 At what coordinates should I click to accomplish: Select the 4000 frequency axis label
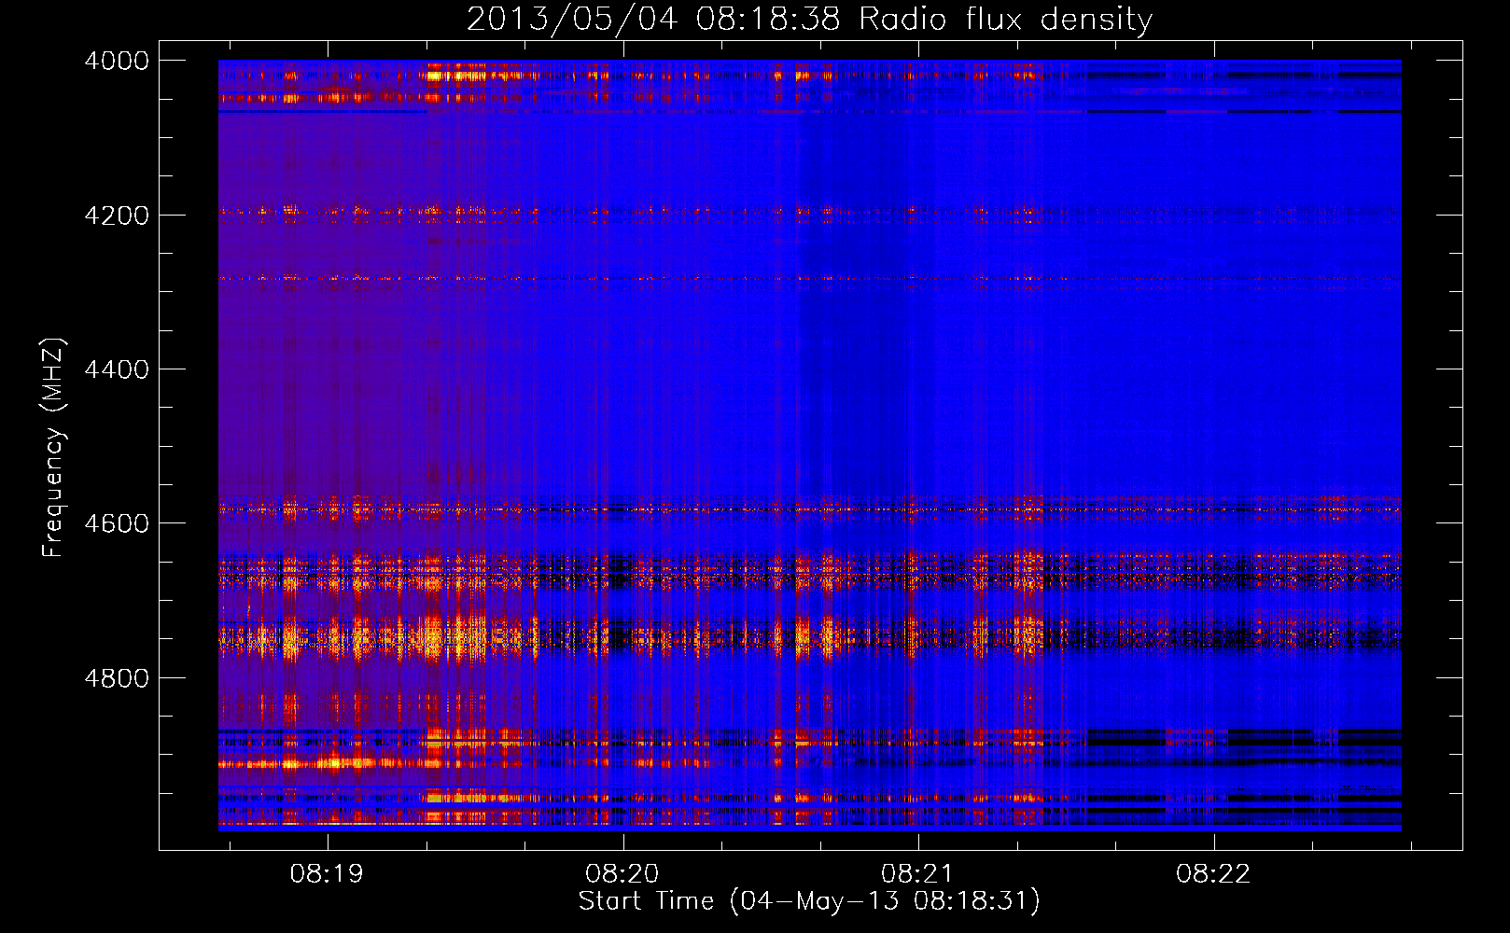[117, 61]
